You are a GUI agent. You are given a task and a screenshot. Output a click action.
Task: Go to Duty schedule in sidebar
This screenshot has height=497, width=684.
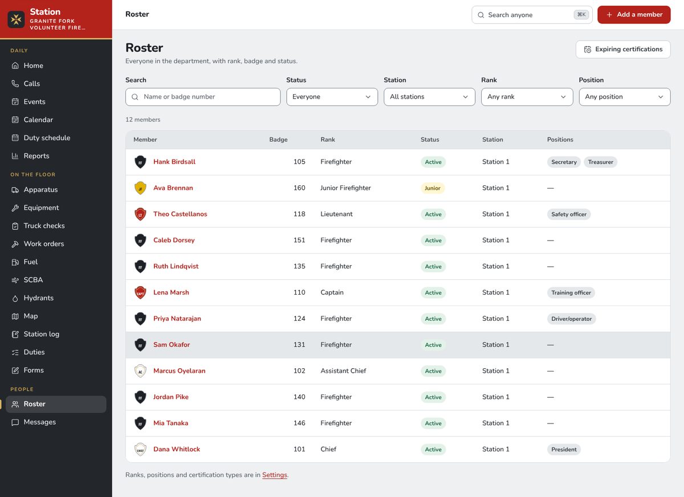pos(56,138)
